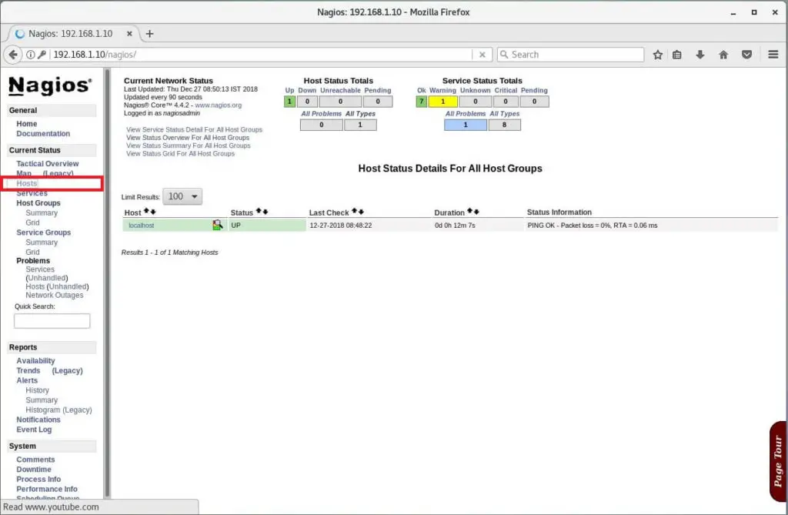Viewport: 788px width, 515px height.
Task: Go back using browser back arrow
Action: tap(13, 55)
